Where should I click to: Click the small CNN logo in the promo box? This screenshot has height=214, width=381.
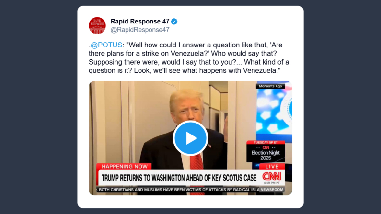pyautogui.click(x=266, y=147)
